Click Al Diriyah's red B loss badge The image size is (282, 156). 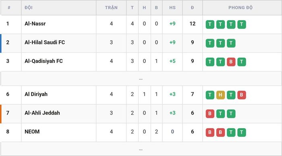pyautogui.click(x=242, y=95)
